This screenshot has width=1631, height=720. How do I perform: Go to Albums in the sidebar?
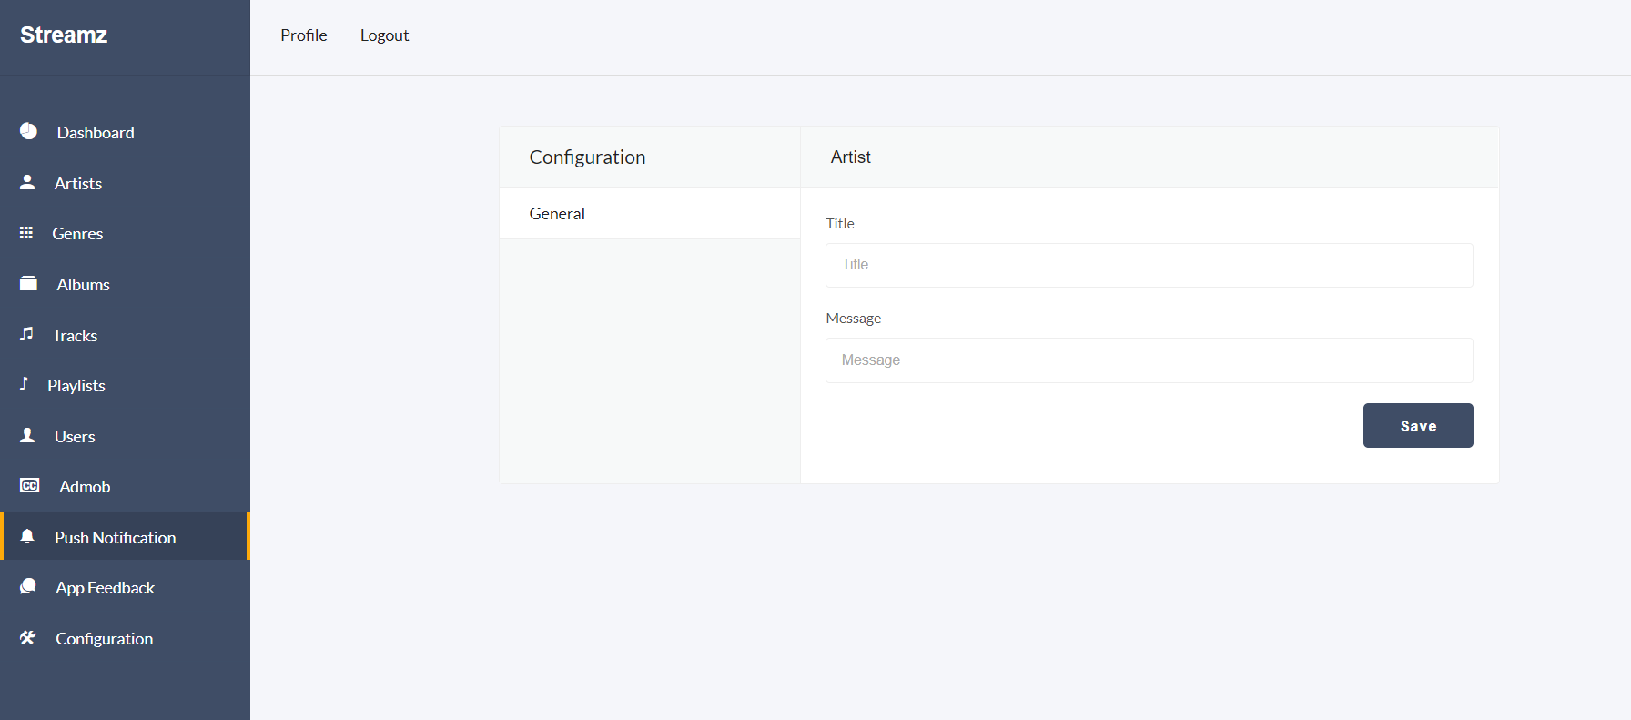(83, 285)
